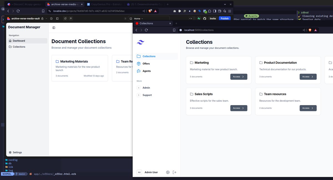Toggle sidebar panel in lovable browser toolbar
This screenshot has height=180, width=333.
point(215,11)
